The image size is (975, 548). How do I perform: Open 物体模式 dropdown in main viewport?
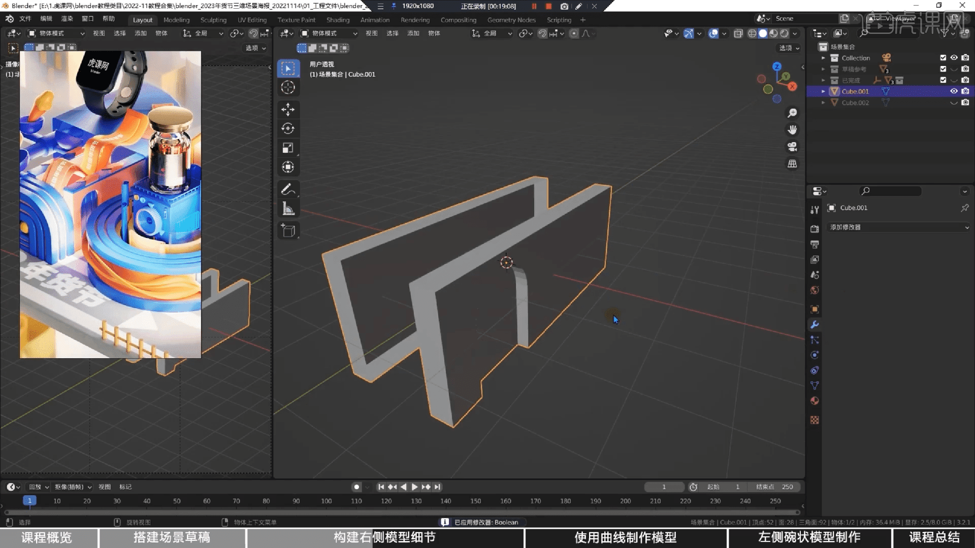point(329,33)
